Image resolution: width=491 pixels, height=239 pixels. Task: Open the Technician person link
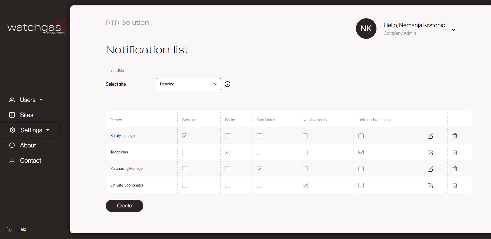119,152
